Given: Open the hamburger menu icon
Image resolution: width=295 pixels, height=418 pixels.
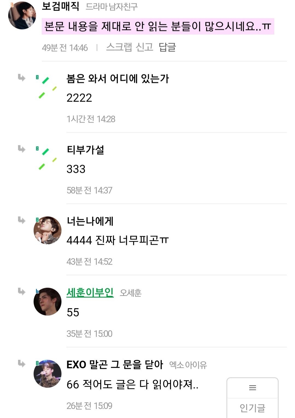Looking at the screenshot, I should [x=252, y=388].
